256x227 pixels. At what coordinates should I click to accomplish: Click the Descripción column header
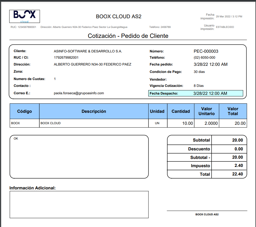(94, 111)
